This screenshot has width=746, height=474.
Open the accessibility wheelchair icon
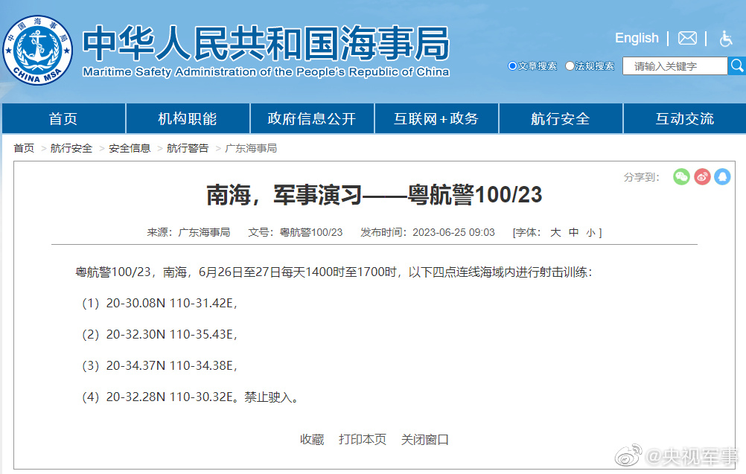[x=726, y=38]
